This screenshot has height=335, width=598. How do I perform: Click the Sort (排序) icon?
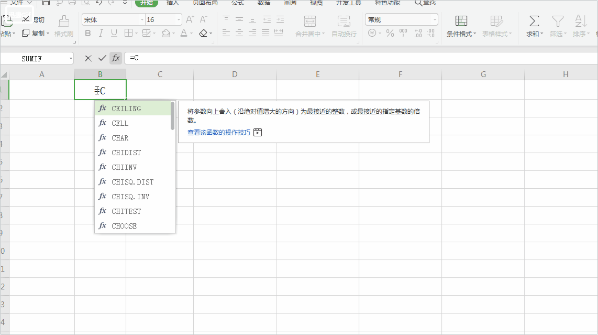[581, 21]
